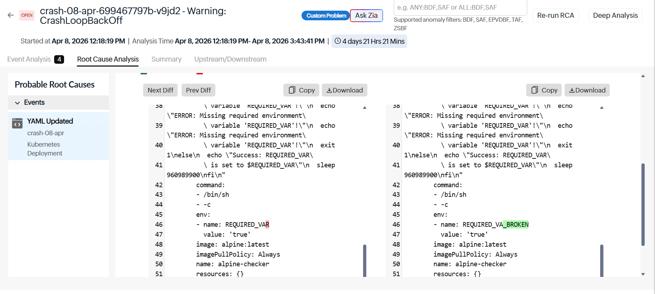Click the clock icon beside 4 days duration

(x=337, y=41)
